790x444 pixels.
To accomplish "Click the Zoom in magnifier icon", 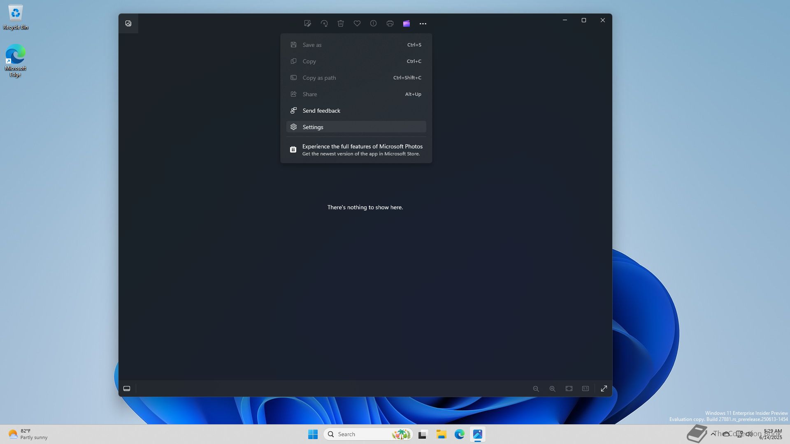I will 552,388.
